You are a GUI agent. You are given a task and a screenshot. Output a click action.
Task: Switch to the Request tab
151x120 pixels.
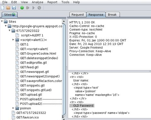[78, 15]
